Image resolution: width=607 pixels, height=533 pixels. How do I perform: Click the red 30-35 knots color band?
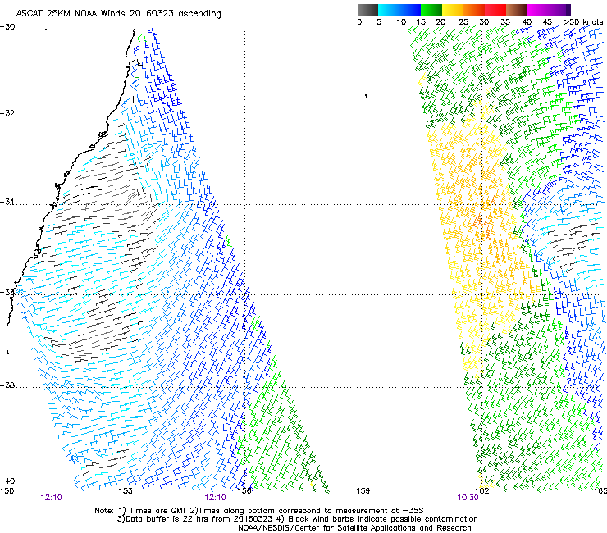495,10
